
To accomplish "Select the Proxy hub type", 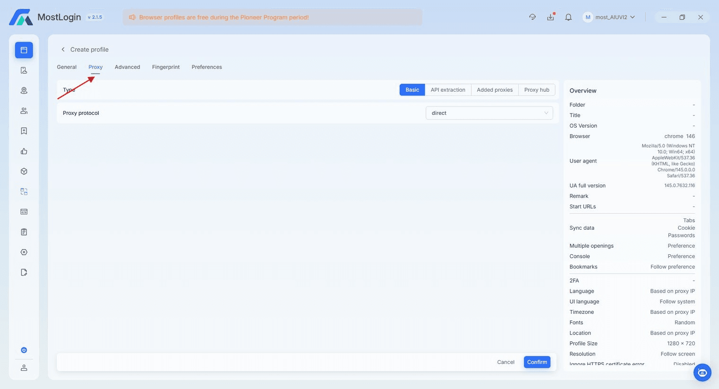I will (537, 90).
